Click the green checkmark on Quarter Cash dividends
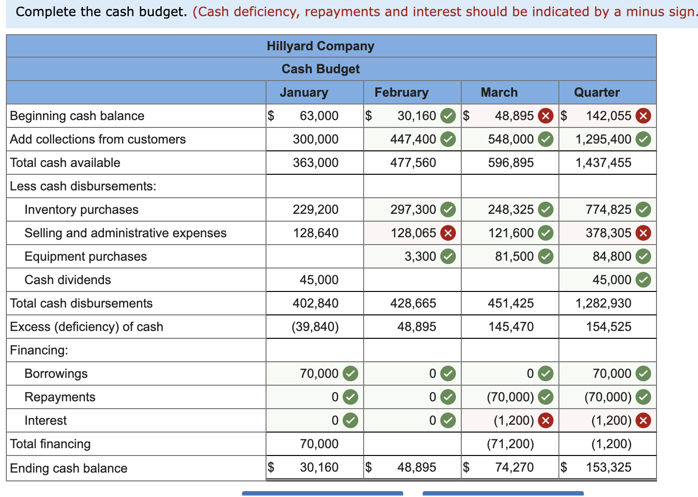 pos(642,280)
